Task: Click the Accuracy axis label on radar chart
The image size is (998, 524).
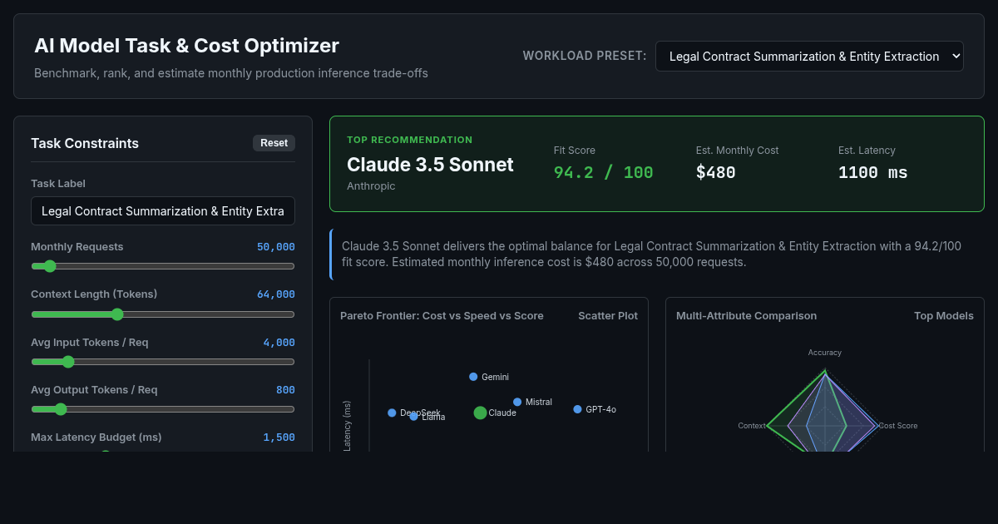Action: 825,353
